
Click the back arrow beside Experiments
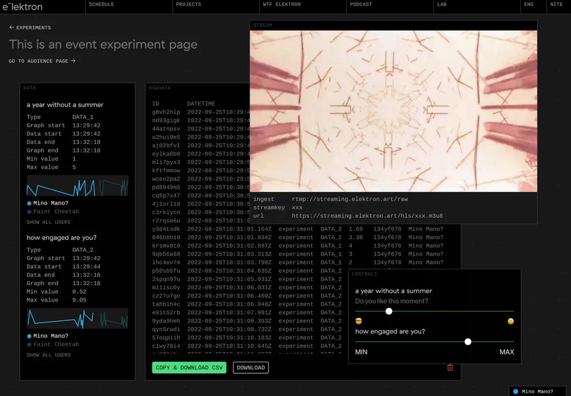point(11,27)
